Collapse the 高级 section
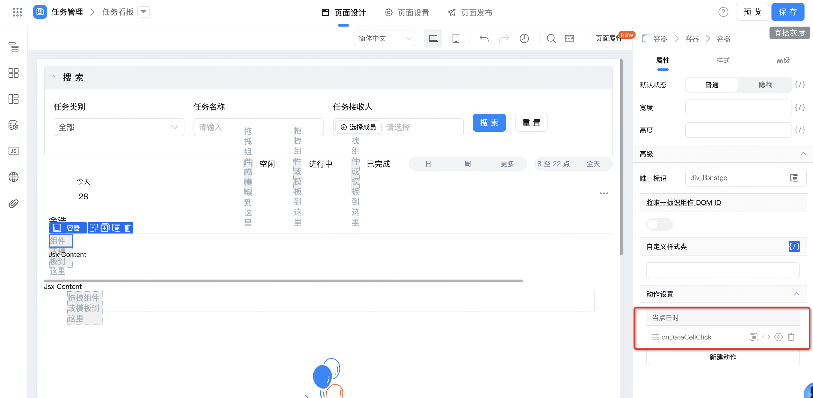813x398 pixels. pos(803,154)
